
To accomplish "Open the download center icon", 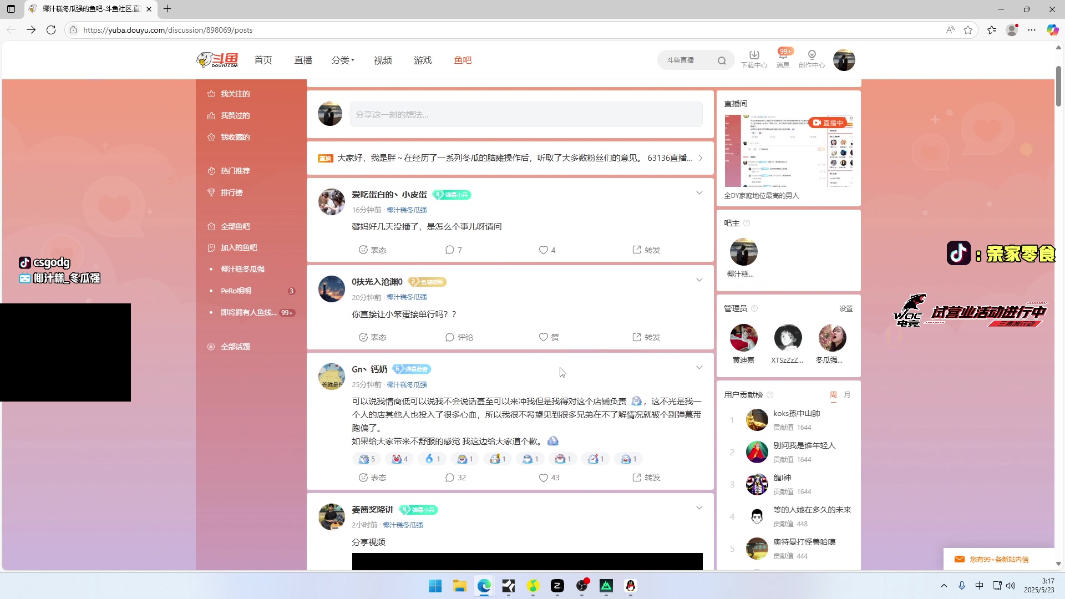I will [x=754, y=59].
